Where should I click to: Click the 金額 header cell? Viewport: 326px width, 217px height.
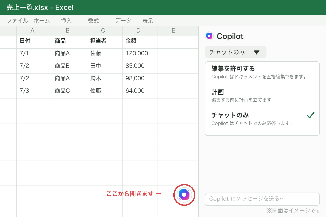point(140,42)
